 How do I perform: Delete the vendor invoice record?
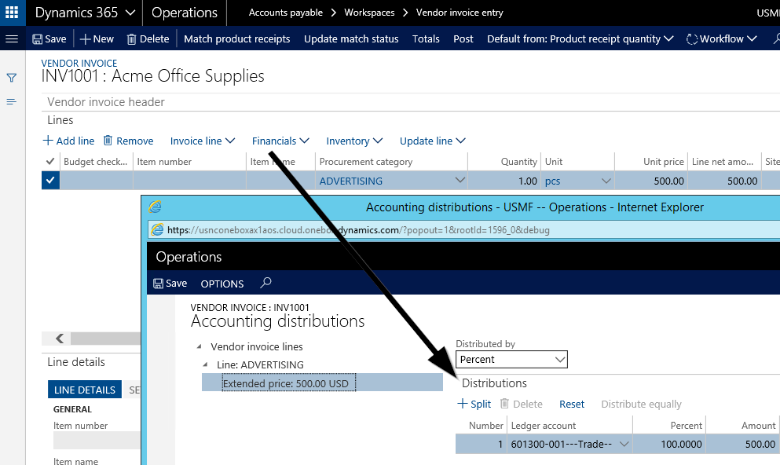[x=147, y=38]
